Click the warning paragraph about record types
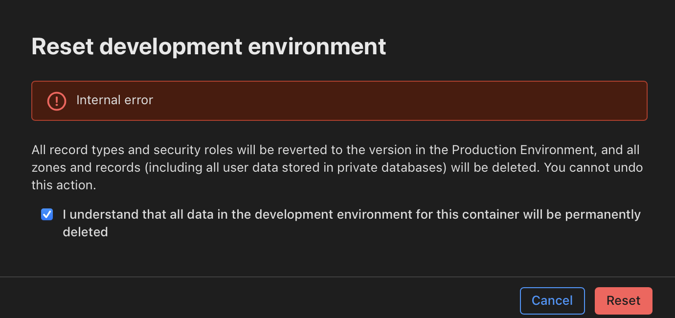 (337, 167)
